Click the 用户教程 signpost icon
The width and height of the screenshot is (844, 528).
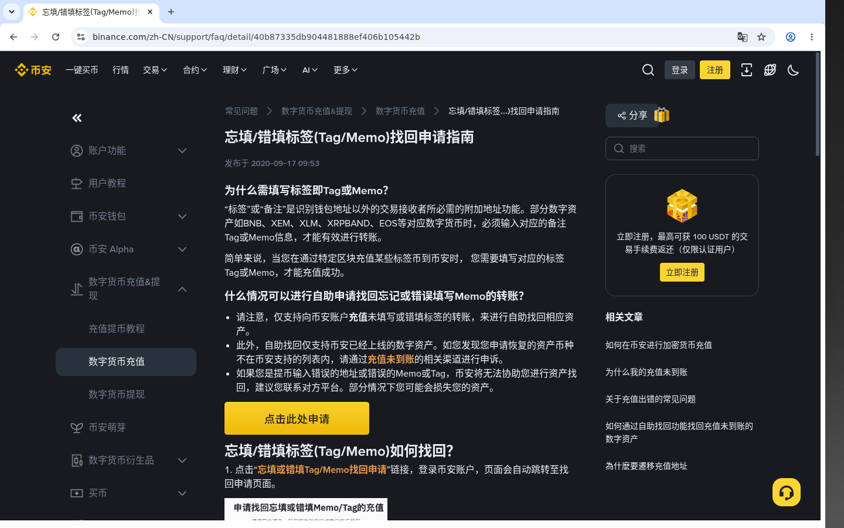pos(77,184)
